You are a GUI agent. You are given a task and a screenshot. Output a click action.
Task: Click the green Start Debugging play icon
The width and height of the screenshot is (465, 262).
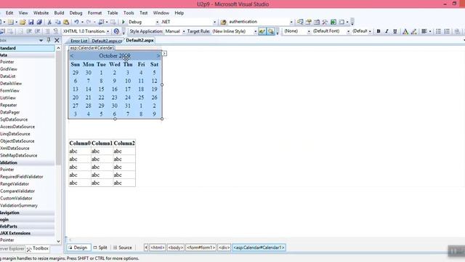(x=124, y=22)
